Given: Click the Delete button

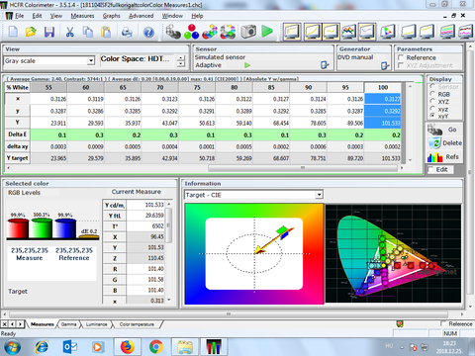Looking at the screenshot, I should tap(444, 143).
